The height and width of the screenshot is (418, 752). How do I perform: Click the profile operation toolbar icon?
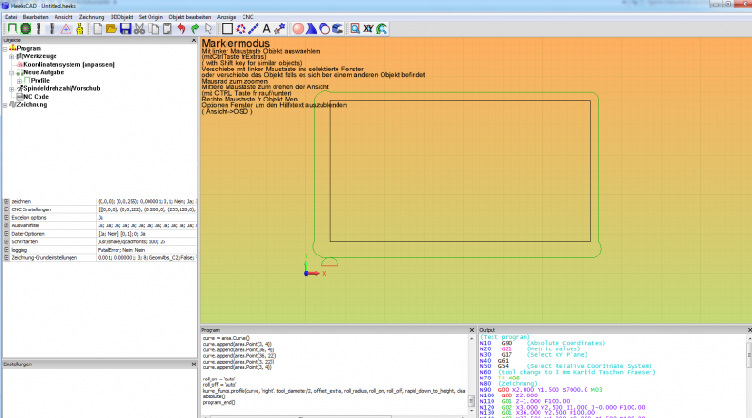(10, 29)
